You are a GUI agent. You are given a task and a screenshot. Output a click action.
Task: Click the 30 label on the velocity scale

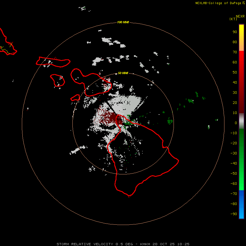[x=235, y=93]
